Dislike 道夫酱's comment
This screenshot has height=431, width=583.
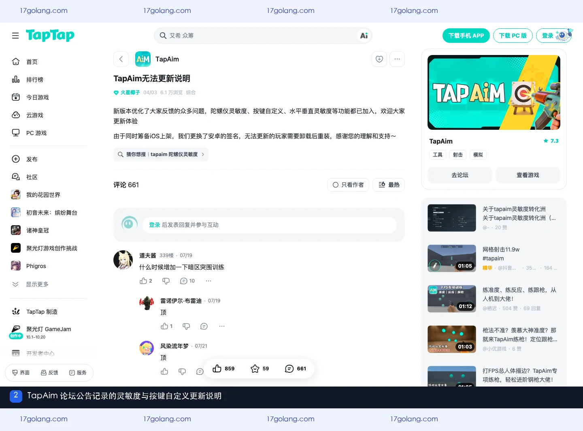click(166, 281)
